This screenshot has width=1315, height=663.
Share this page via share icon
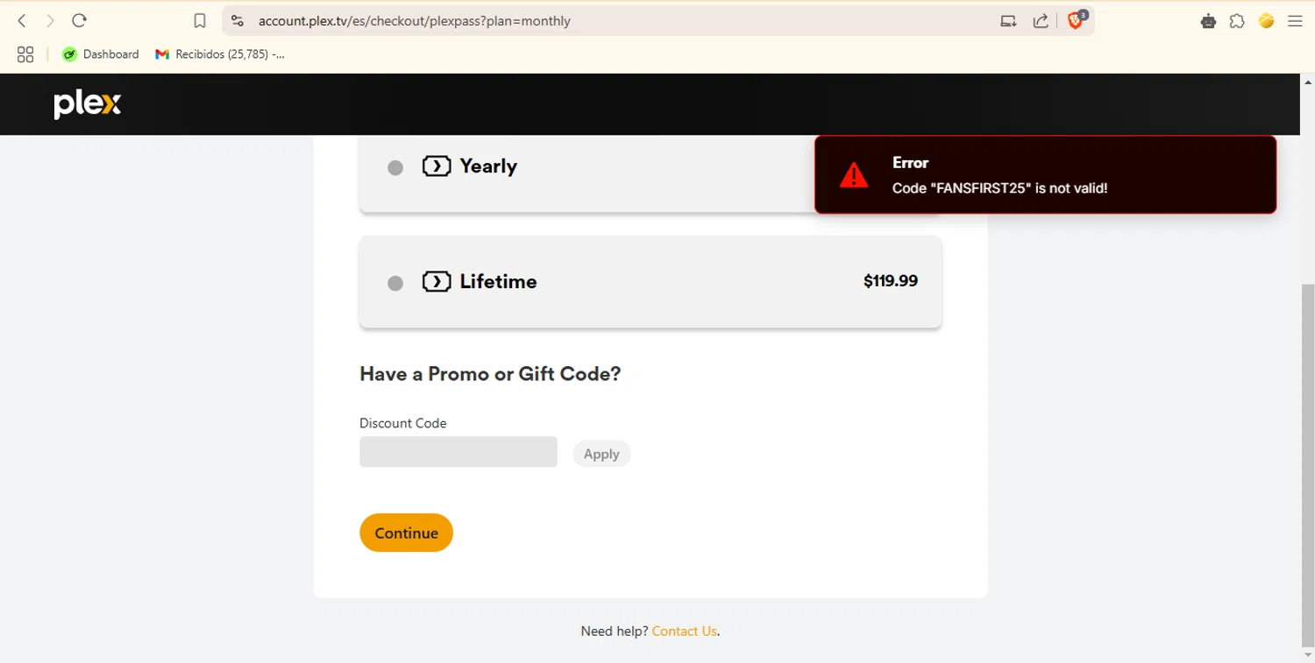(x=1041, y=21)
